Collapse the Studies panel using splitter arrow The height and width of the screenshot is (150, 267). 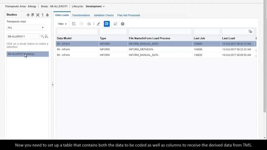point(53,85)
